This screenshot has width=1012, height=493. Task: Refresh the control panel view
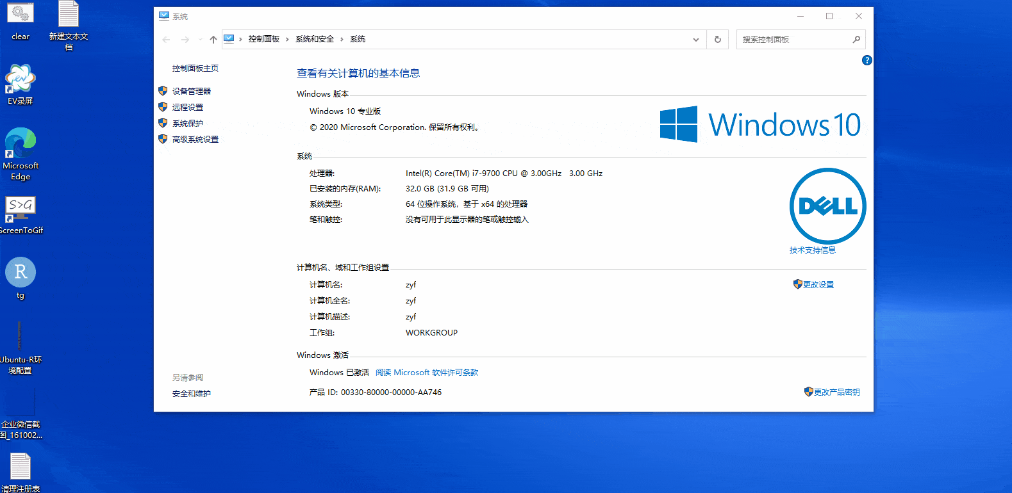(x=718, y=40)
